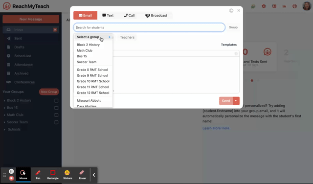Select the Pen annotation tool
This screenshot has width=313, height=184.
pyautogui.click(x=38, y=175)
